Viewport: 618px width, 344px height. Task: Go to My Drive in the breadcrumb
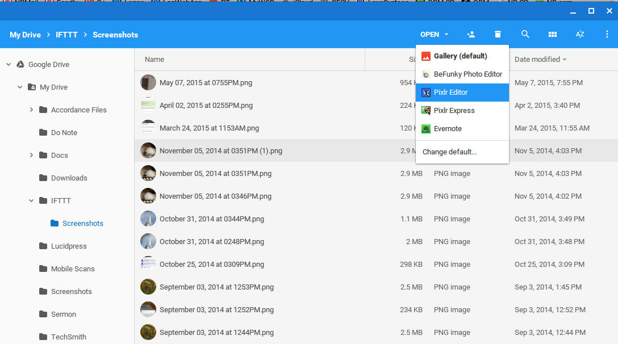click(25, 35)
